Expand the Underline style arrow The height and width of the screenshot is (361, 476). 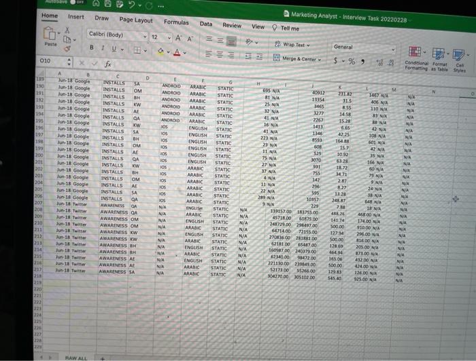click(x=122, y=50)
